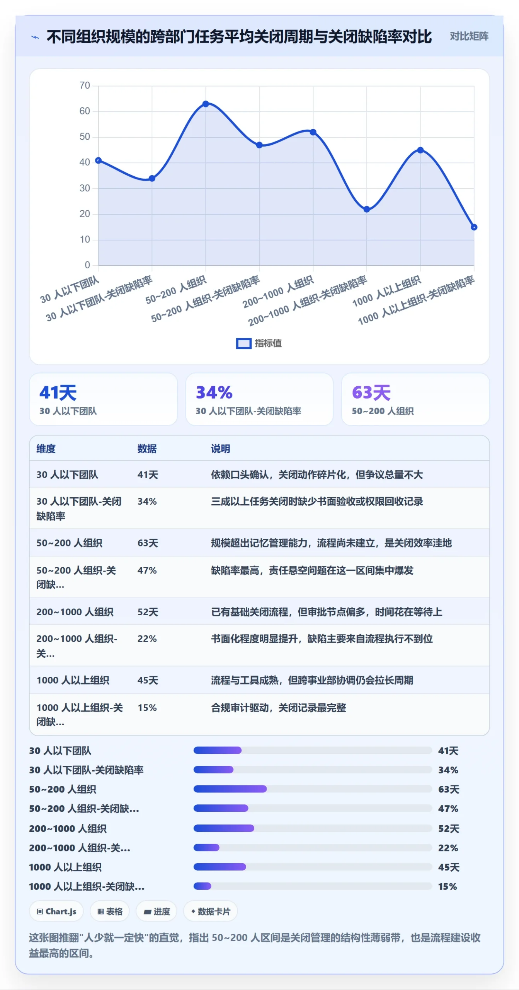Viewport: 519px width, 990px height.
Task: Select the 进度 tag
Action: [157, 911]
